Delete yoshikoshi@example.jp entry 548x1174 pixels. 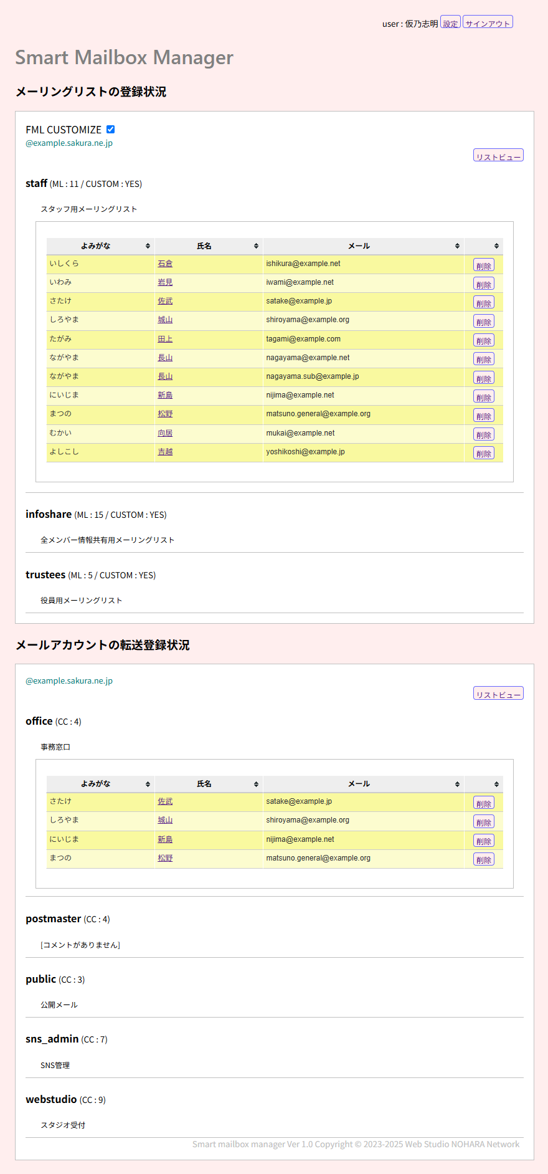(484, 453)
